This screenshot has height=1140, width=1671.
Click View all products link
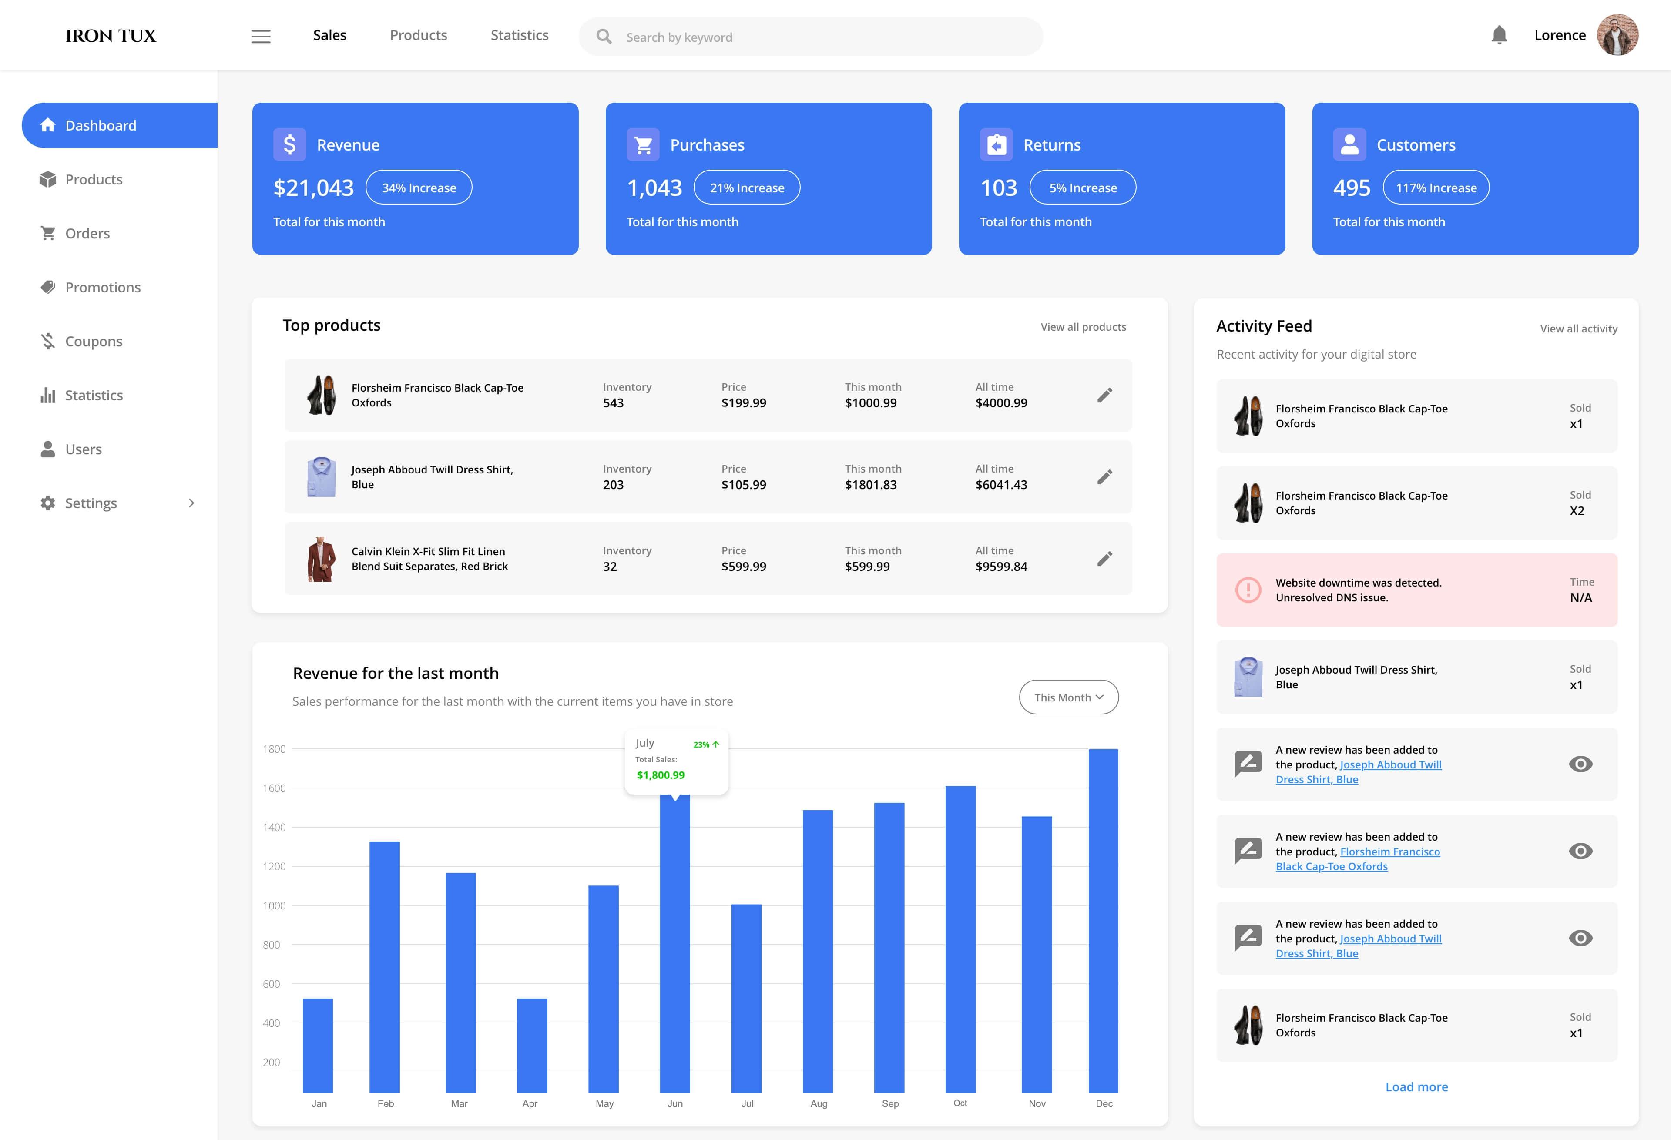click(x=1080, y=326)
